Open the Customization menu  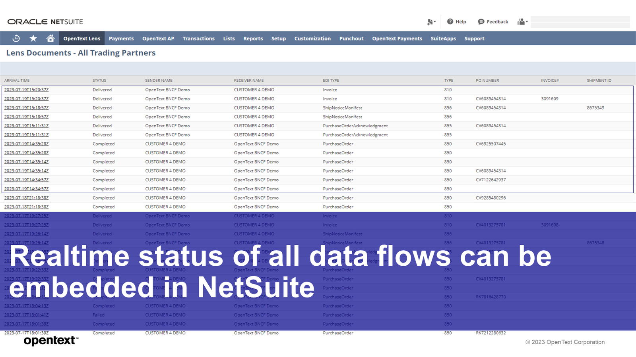(x=312, y=38)
